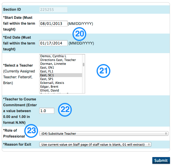The image size is (173, 166).
Task: Click the Start Date input field
Action: (53, 24)
